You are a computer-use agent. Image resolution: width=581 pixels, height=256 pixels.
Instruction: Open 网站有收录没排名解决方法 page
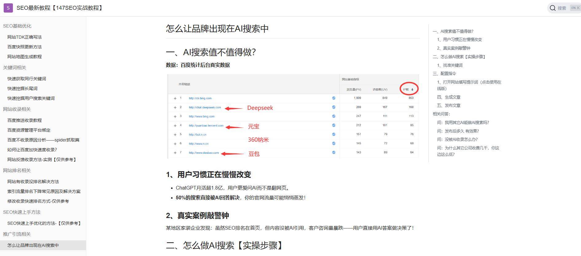point(33,182)
